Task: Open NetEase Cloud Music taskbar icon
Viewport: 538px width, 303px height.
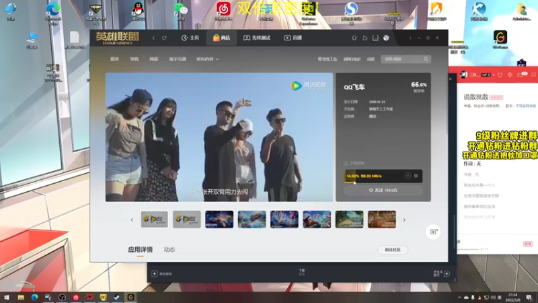Action: (76, 298)
